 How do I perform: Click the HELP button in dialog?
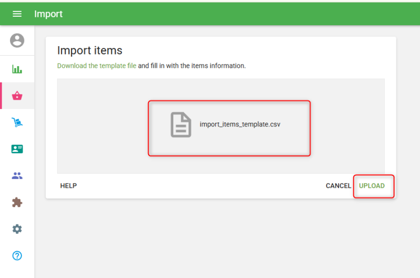[68, 186]
